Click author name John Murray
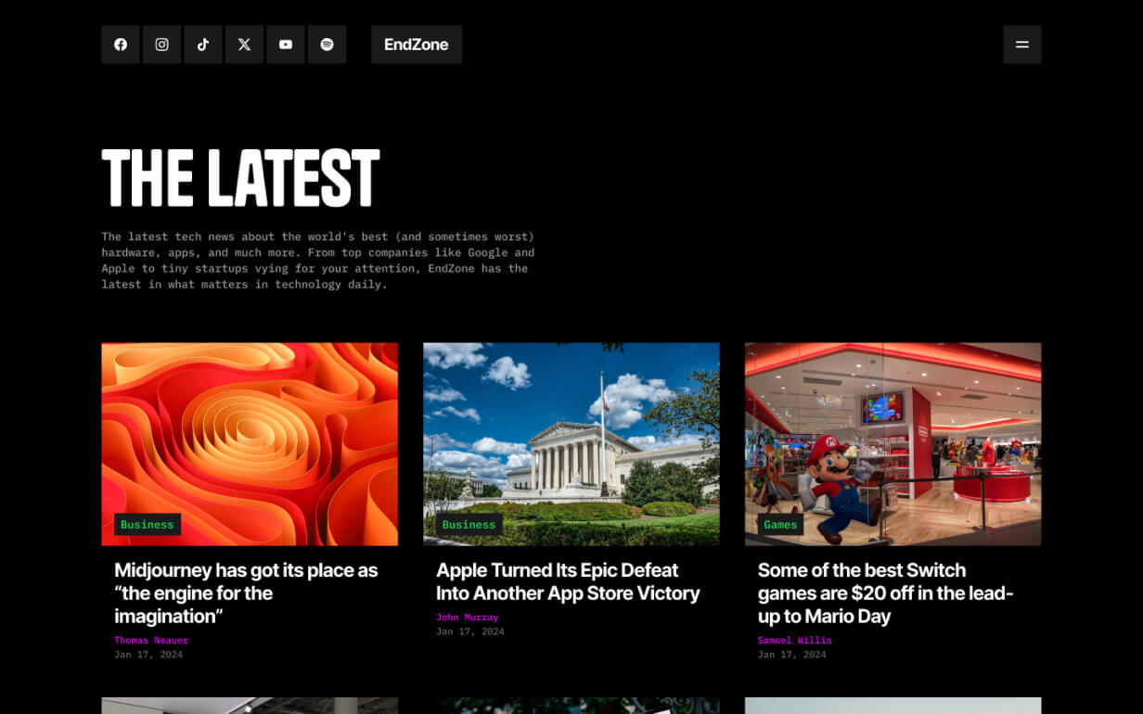Viewport: 1143px width, 714px height. [468, 617]
